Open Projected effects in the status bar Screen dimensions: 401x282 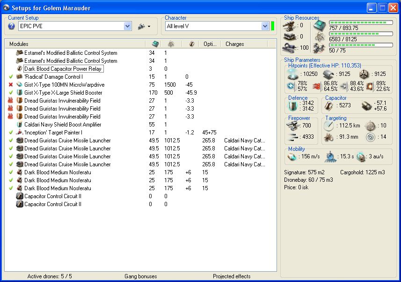pos(232,276)
